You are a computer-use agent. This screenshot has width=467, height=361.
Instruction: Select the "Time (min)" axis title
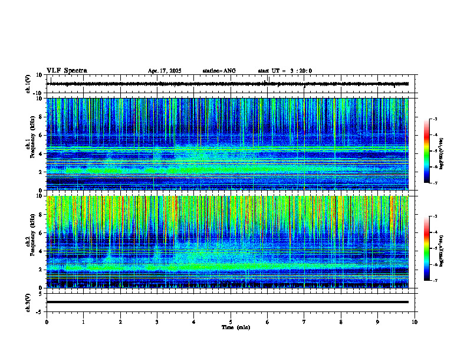click(236, 327)
